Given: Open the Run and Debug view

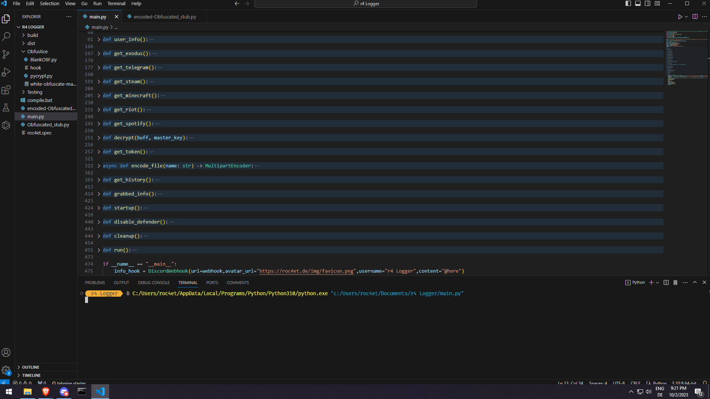Looking at the screenshot, I should pos(6,72).
